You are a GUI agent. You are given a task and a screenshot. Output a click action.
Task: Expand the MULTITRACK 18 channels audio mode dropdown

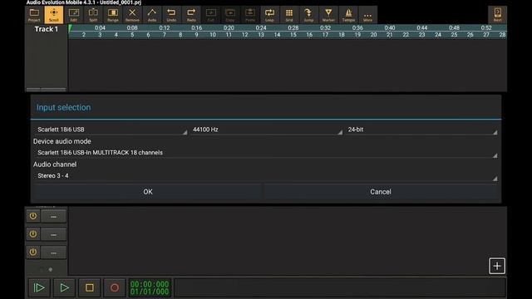pyautogui.click(x=266, y=153)
